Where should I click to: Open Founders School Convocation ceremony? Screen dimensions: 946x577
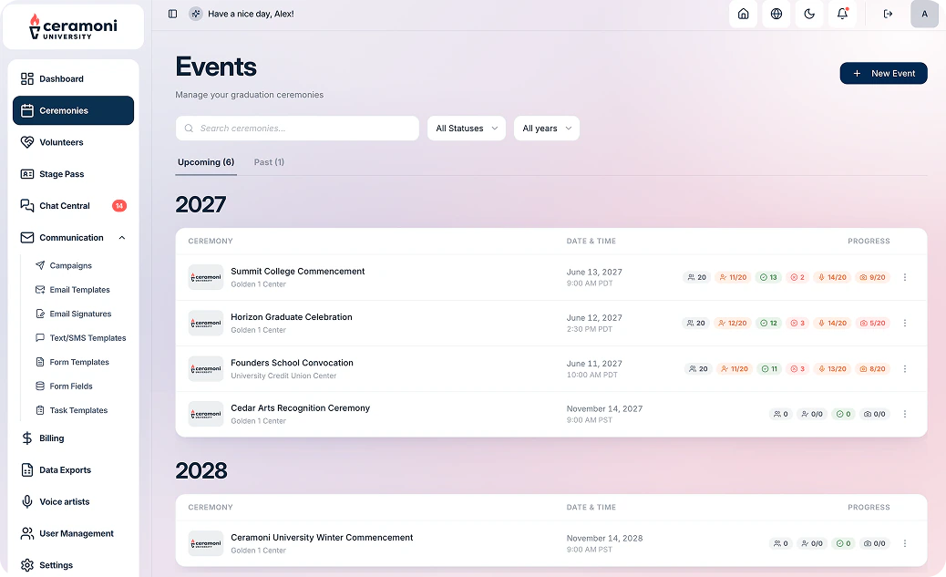click(x=292, y=363)
